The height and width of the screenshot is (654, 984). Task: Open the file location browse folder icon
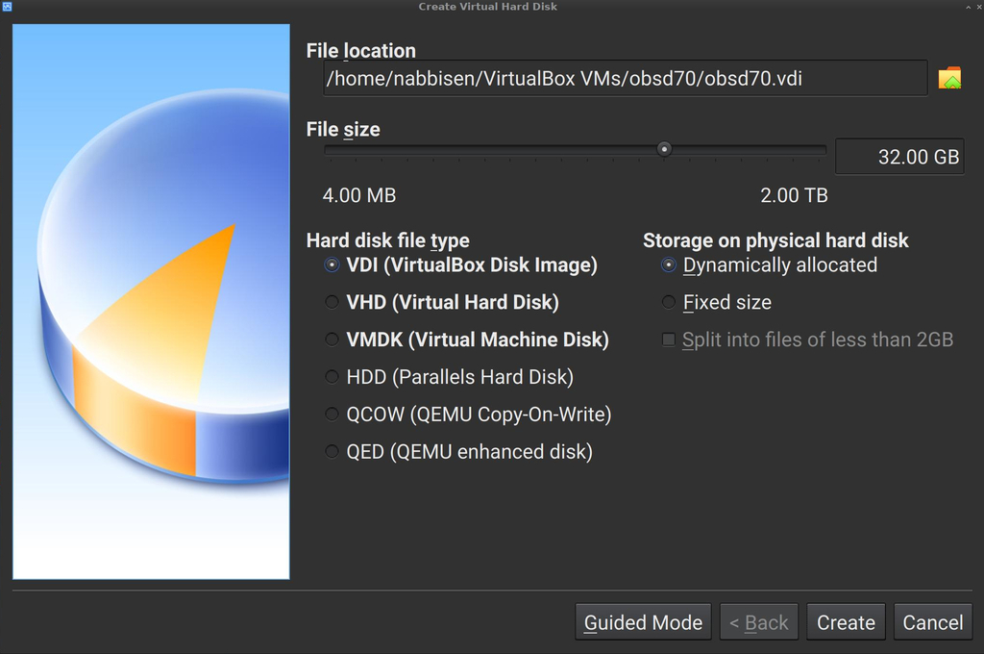pyautogui.click(x=949, y=79)
